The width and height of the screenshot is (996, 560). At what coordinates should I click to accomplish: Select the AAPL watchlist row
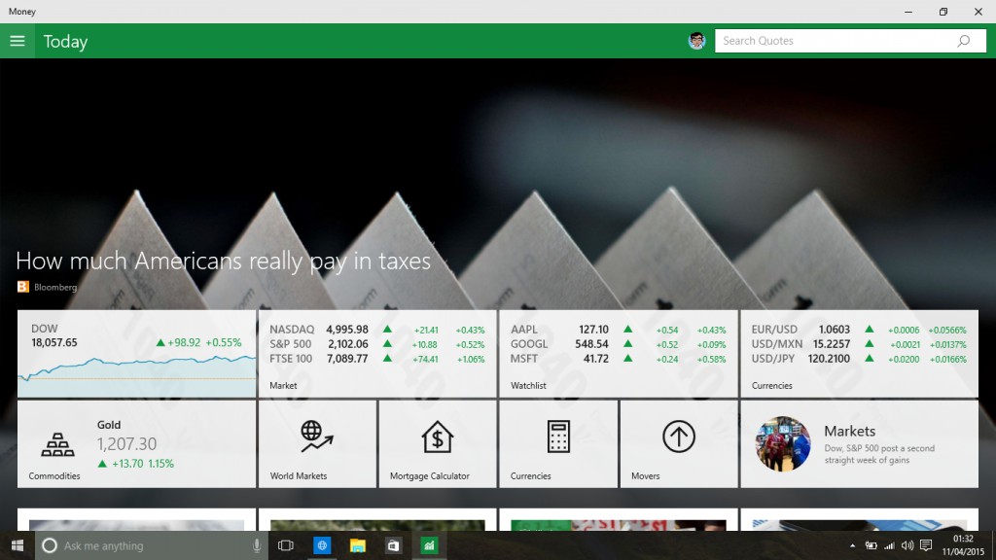point(618,330)
